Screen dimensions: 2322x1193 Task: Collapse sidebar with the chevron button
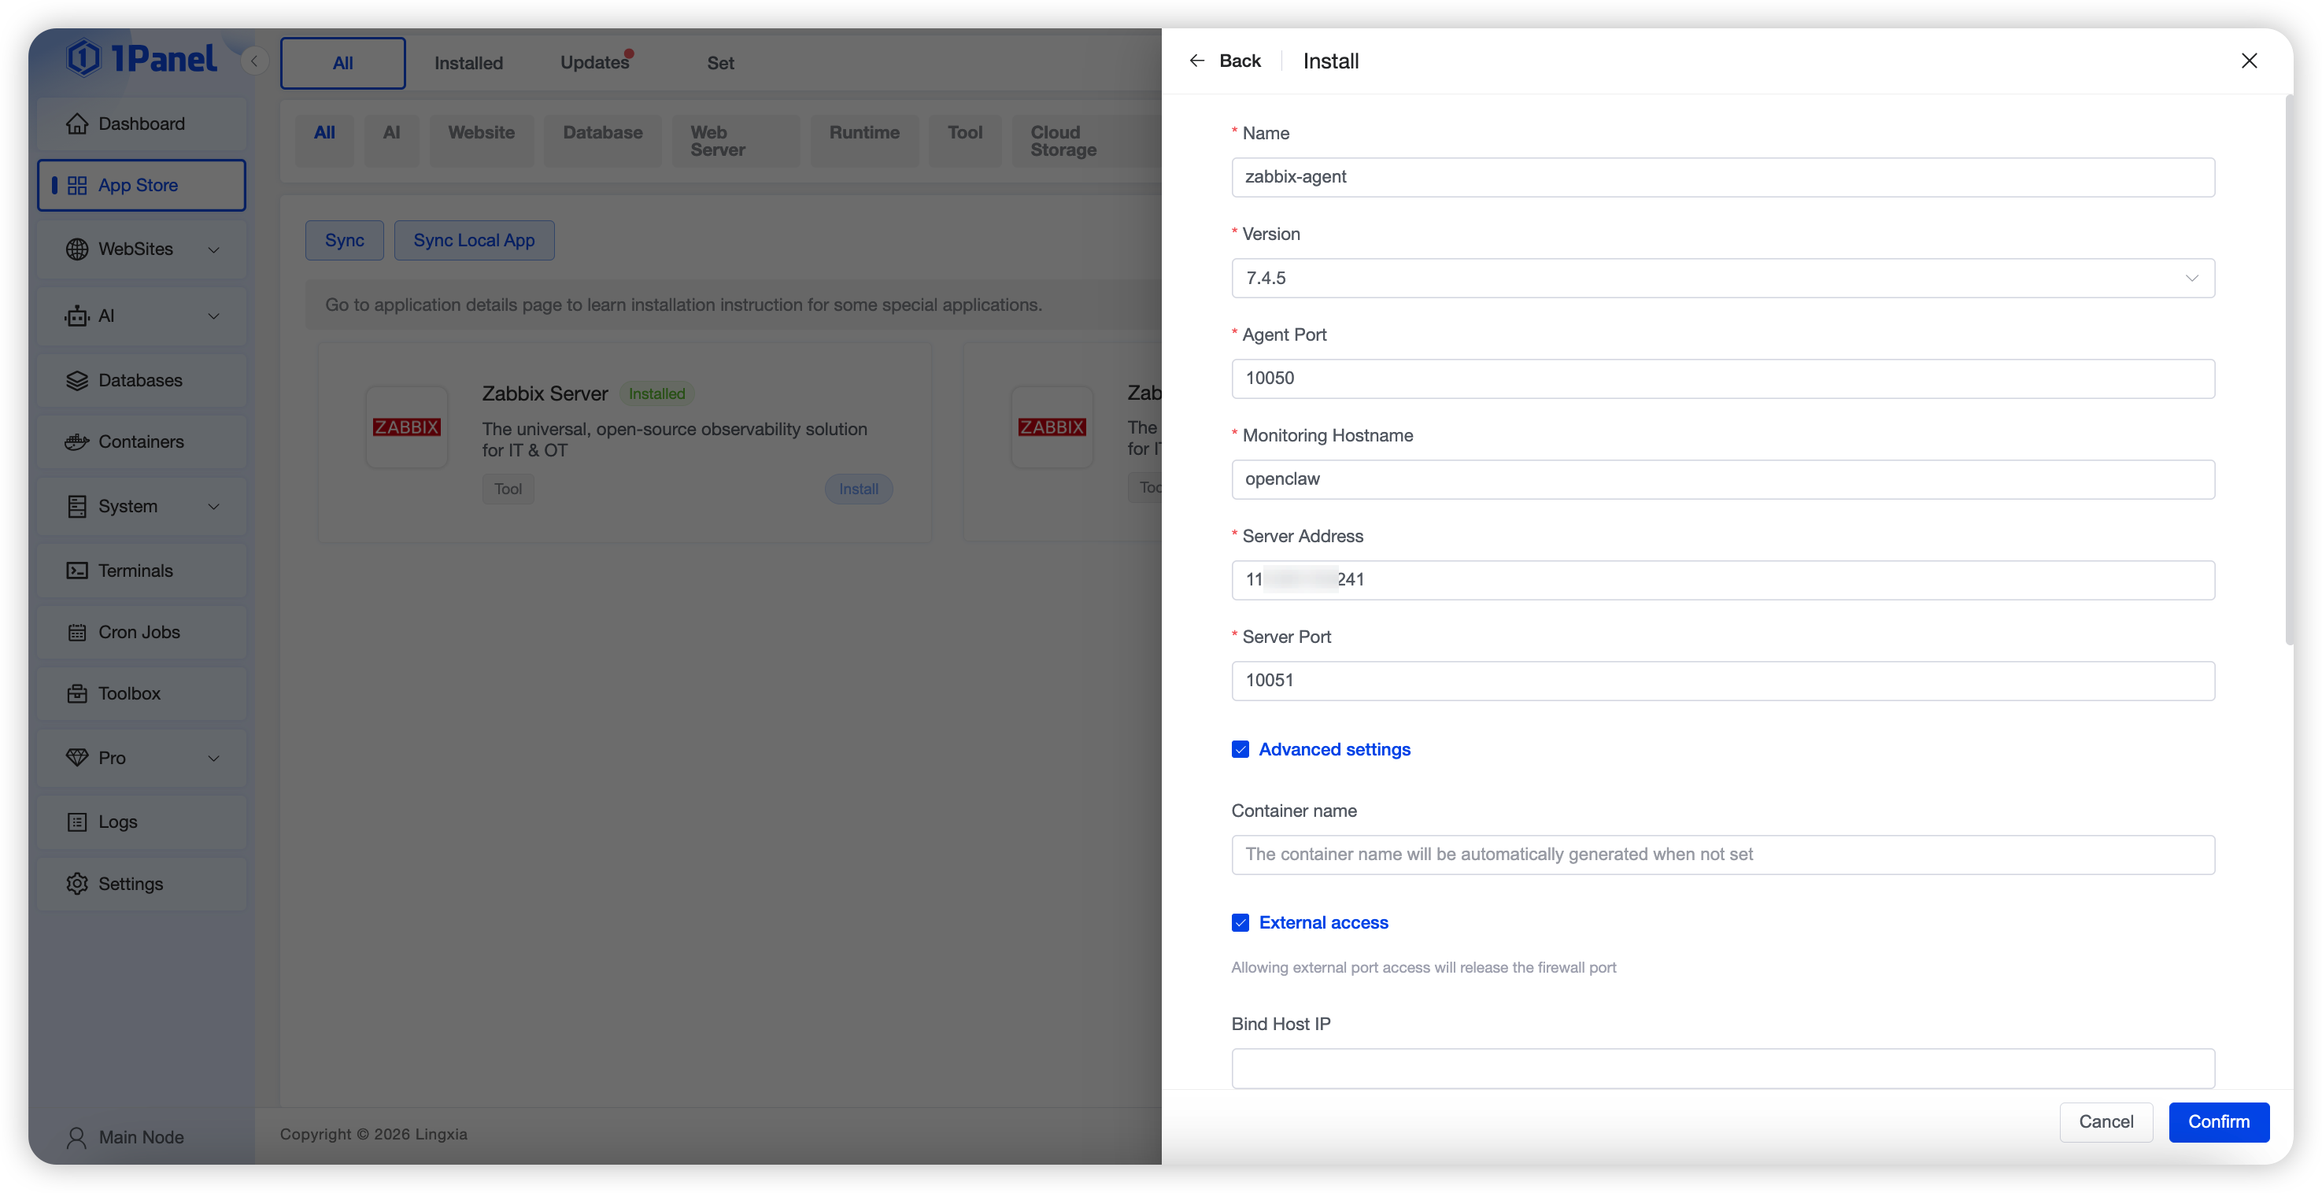click(254, 61)
